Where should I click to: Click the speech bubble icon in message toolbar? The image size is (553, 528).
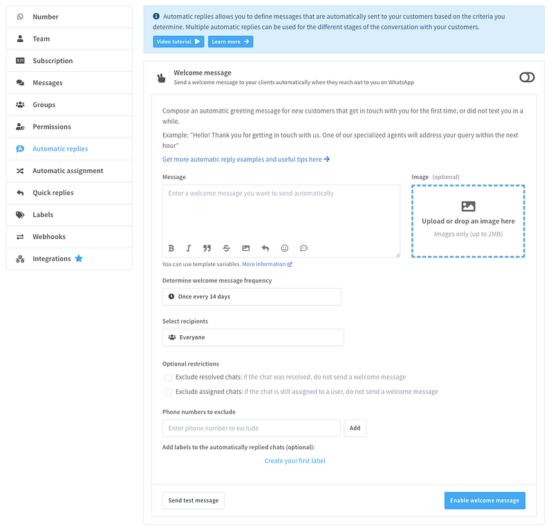tap(303, 248)
